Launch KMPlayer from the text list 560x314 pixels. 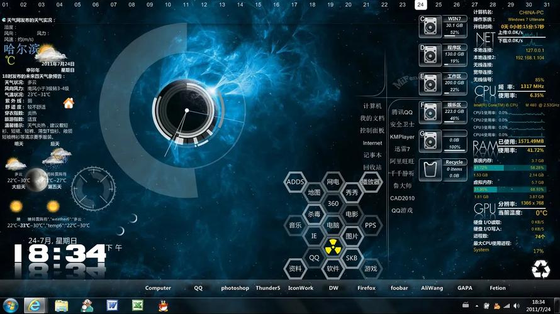tap(402, 137)
